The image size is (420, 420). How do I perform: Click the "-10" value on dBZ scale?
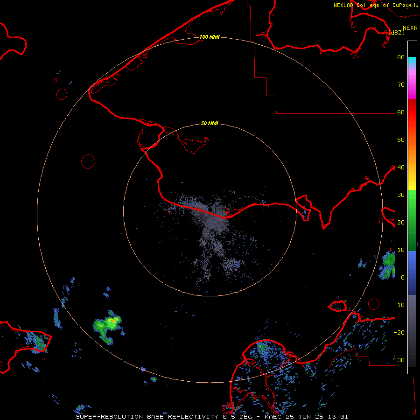point(399,305)
